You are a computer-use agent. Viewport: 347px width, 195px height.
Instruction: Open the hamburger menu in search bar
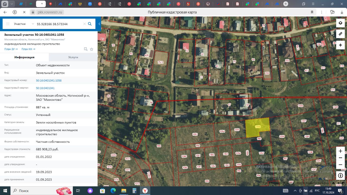[8, 24]
